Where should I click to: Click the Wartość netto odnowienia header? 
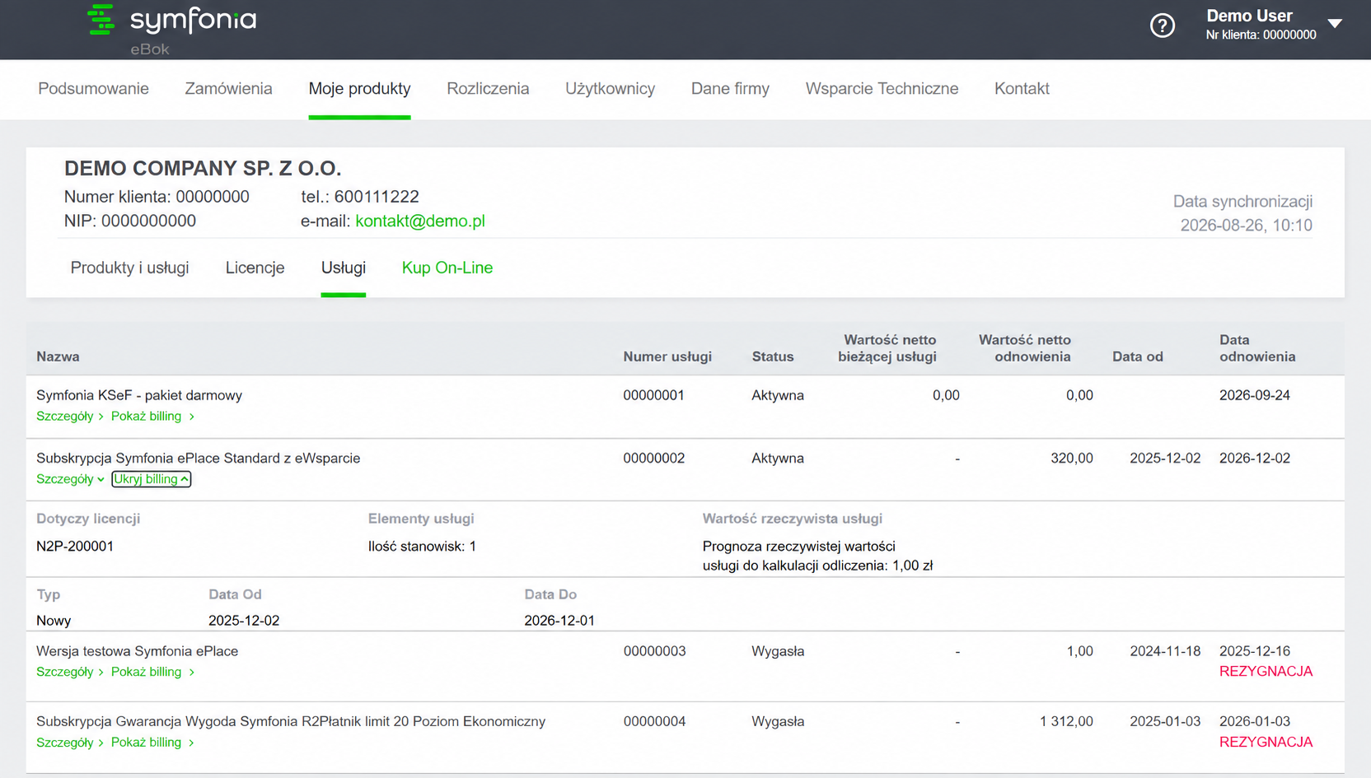point(1024,348)
